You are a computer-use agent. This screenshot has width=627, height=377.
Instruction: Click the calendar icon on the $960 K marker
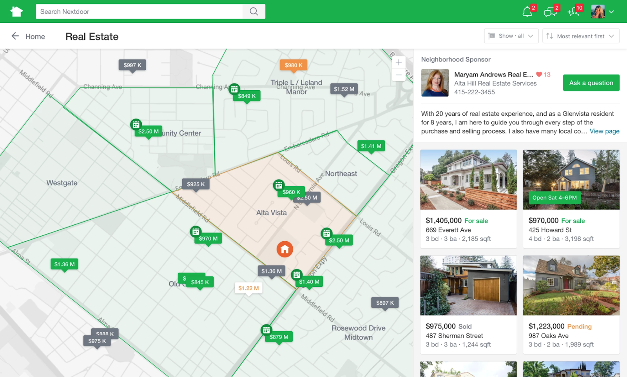coord(279,185)
